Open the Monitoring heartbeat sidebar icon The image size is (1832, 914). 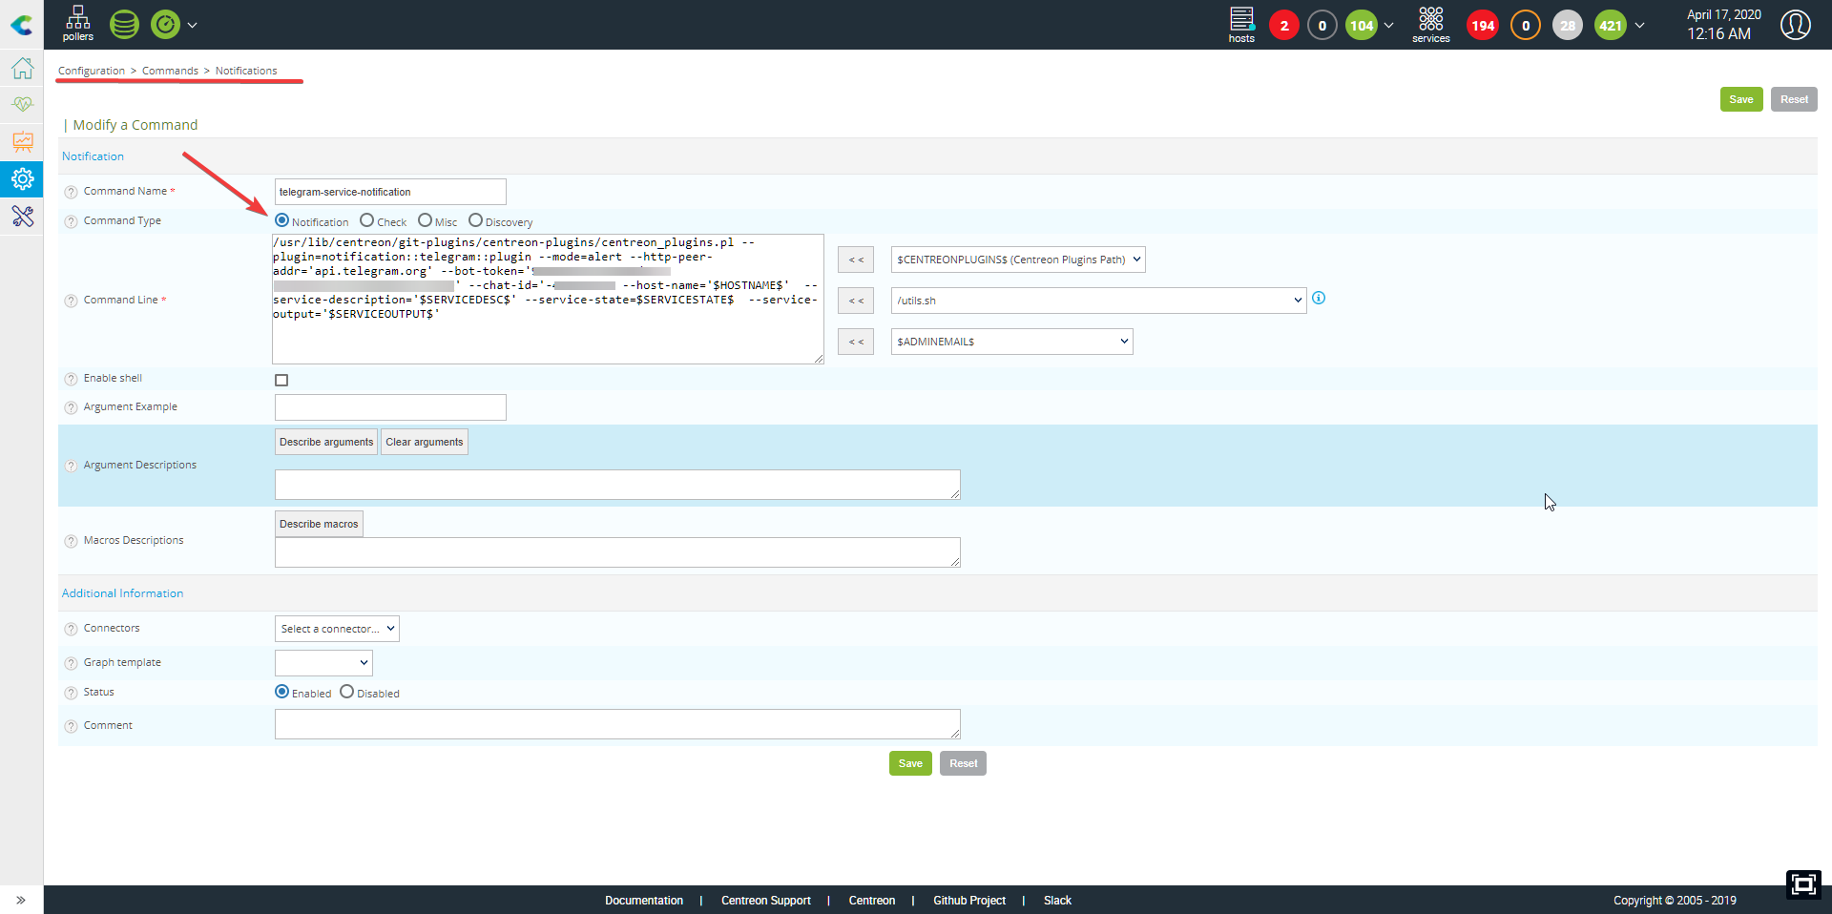[x=22, y=104]
